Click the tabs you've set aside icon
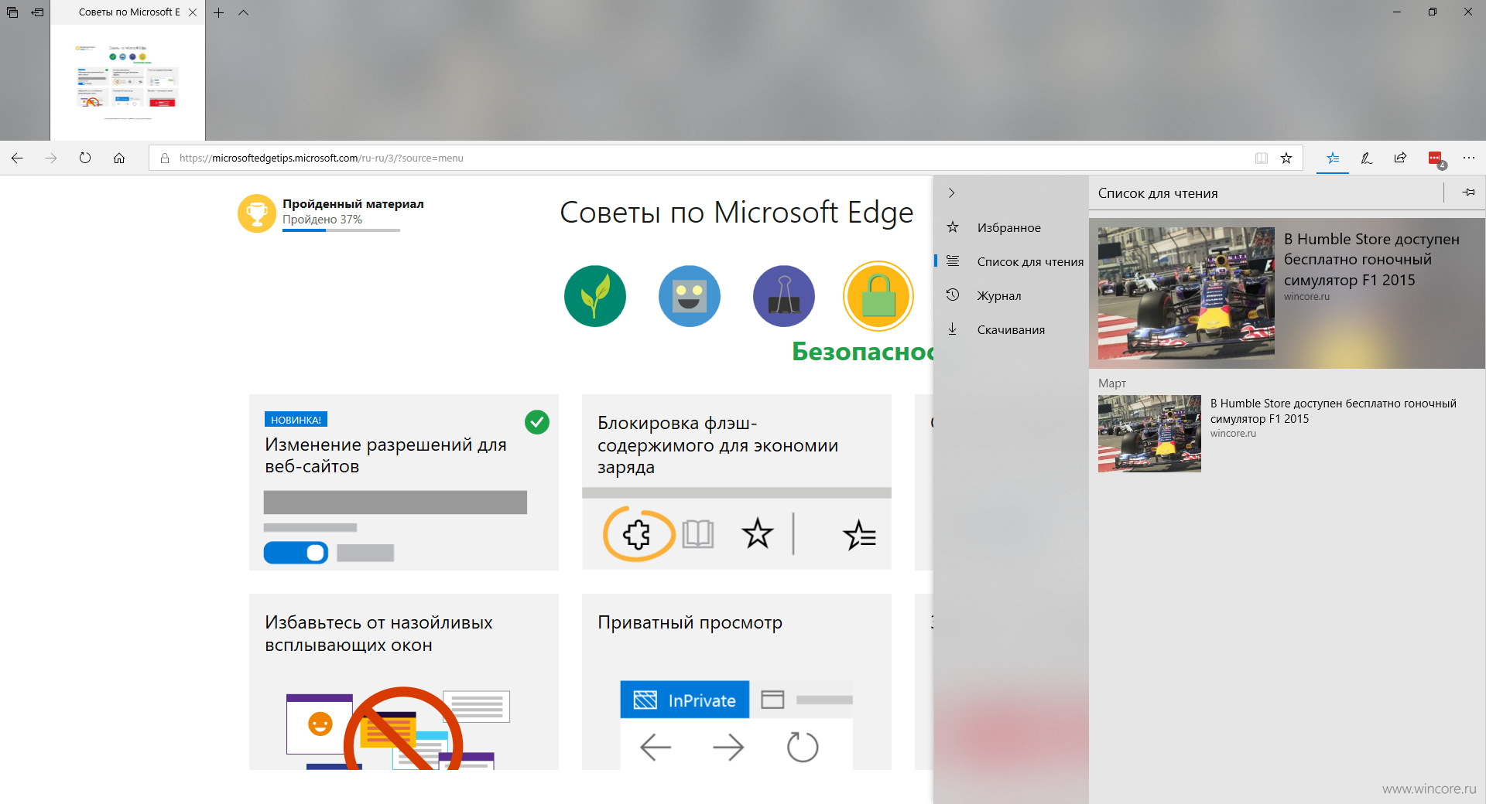Screen dimensions: 1486x804 click(12, 12)
